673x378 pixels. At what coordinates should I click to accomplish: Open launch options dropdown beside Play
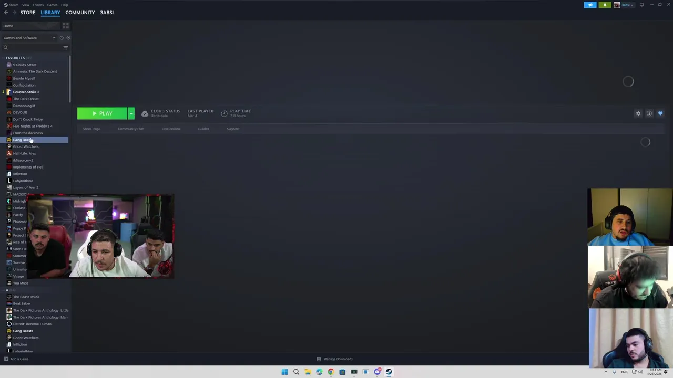tap(131, 113)
